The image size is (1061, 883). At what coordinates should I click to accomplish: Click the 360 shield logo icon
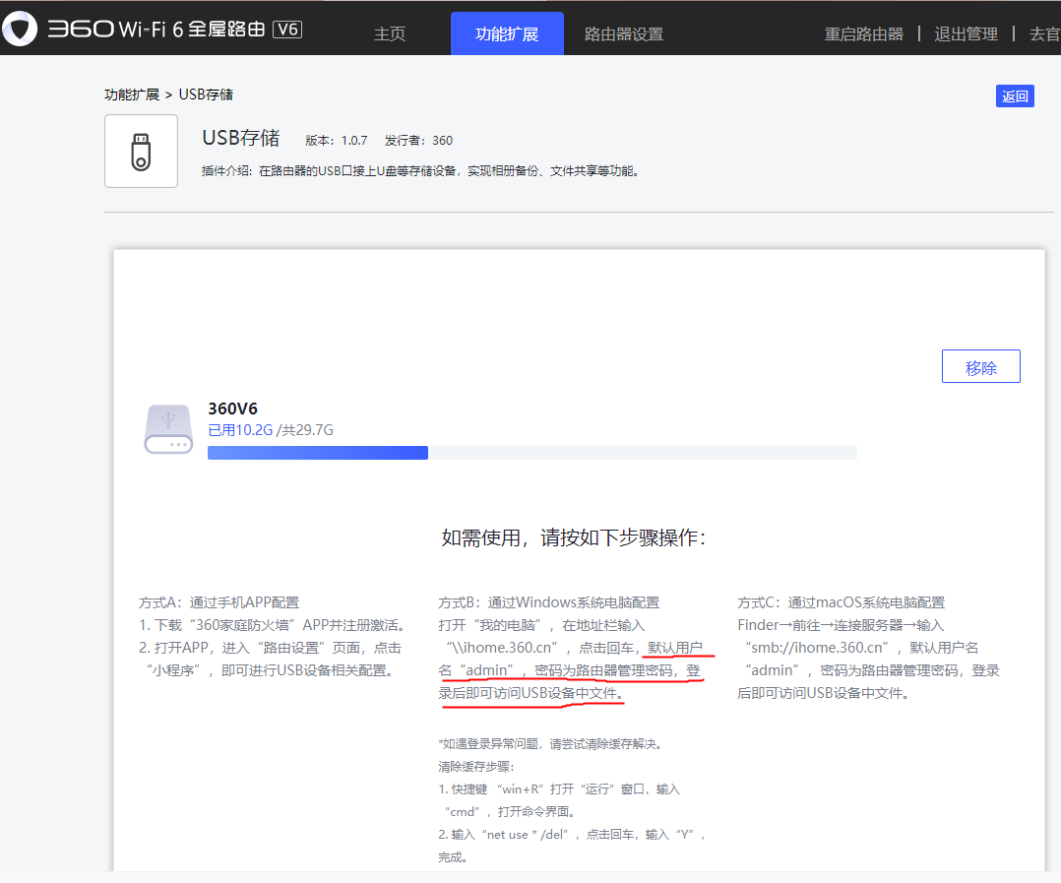pos(20,29)
